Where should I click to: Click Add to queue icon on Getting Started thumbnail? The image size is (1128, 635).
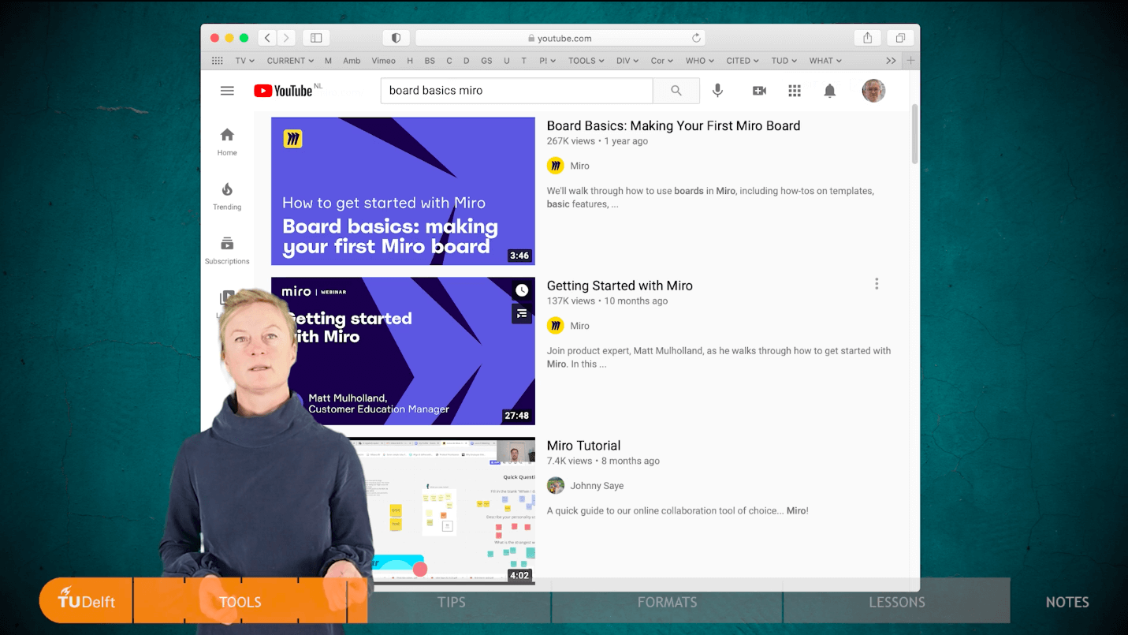[x=522, y=314]
